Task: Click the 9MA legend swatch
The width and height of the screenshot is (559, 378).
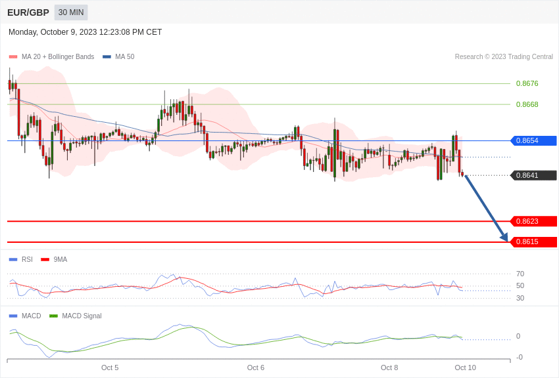Action: (45, 260)
